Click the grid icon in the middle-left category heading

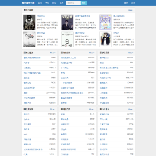pos(25,53)
